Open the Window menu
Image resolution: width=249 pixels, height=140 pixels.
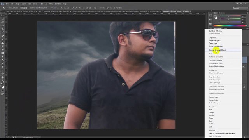click(x=58, y=4)
